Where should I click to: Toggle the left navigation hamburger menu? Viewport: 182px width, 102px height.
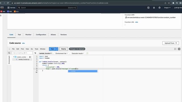pos(1,15)
